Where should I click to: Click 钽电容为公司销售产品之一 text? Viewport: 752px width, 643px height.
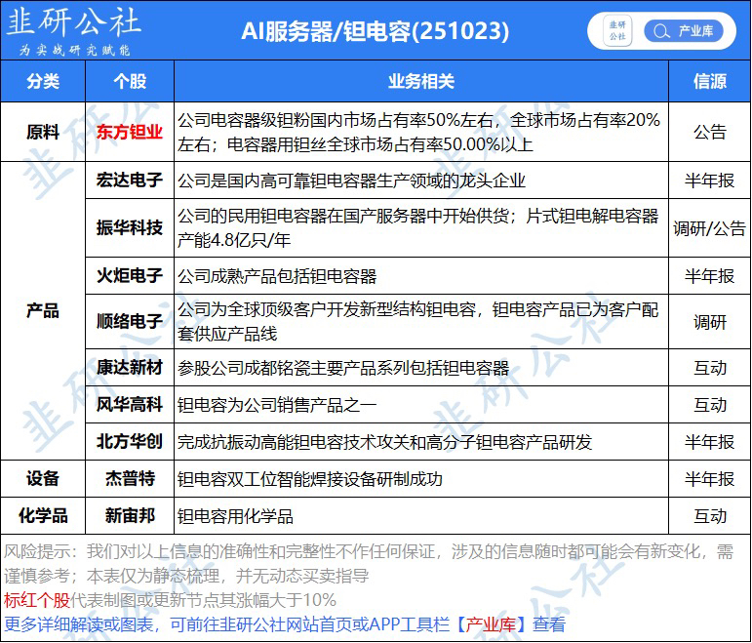(x=277, y=405)
